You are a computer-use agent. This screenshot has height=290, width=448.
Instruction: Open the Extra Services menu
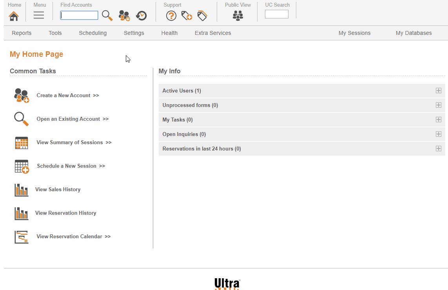213,33
